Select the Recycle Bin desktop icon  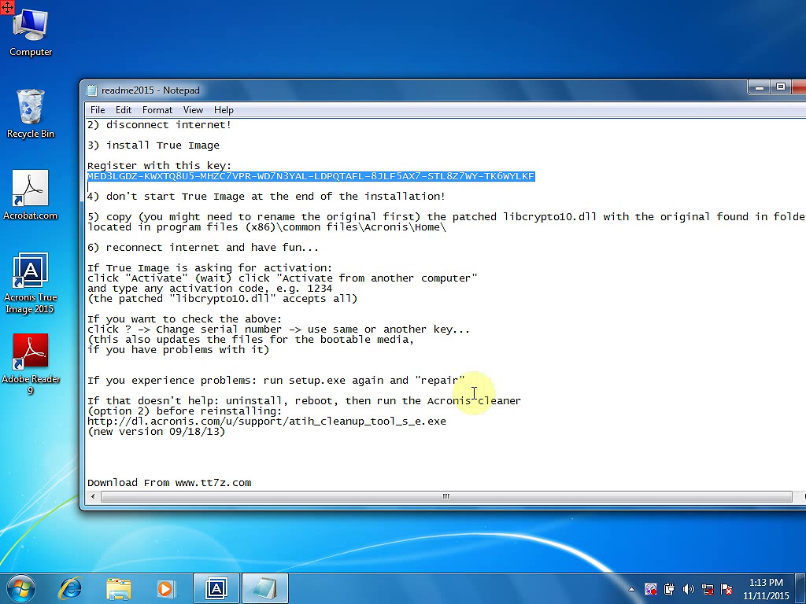point(31,113)
